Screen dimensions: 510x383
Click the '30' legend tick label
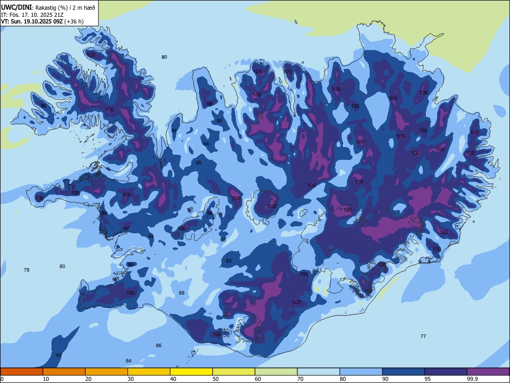(131, 379)
